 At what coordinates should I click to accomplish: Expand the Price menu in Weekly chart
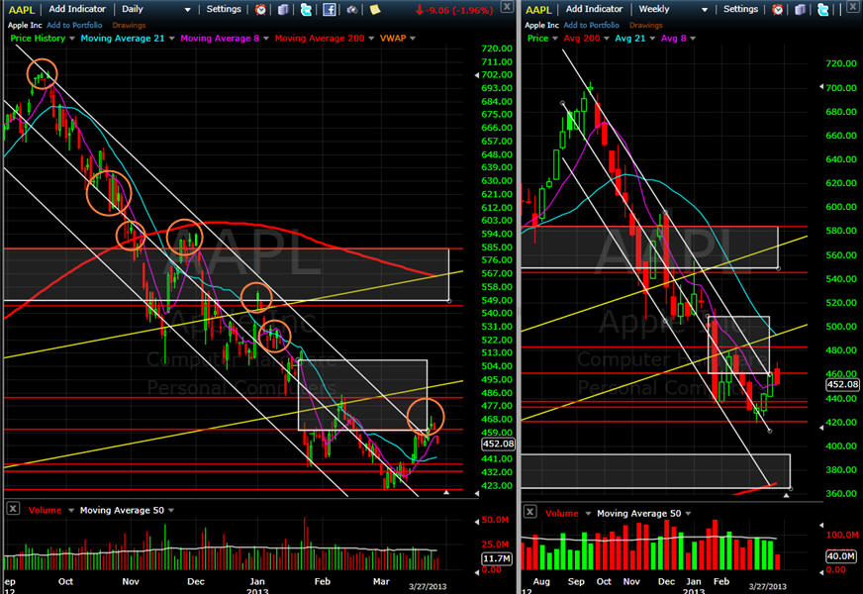(555, 39)
